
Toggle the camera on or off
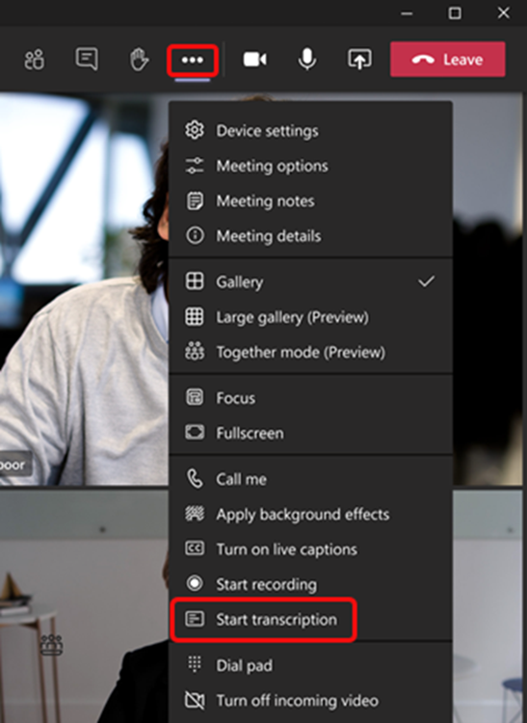[x=254, y=60]
